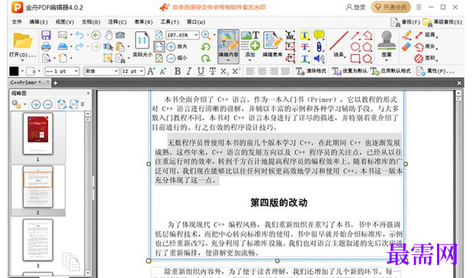The image size is (472, 278).
Task: Add a sticky note comment
Action: coord(319,35)
